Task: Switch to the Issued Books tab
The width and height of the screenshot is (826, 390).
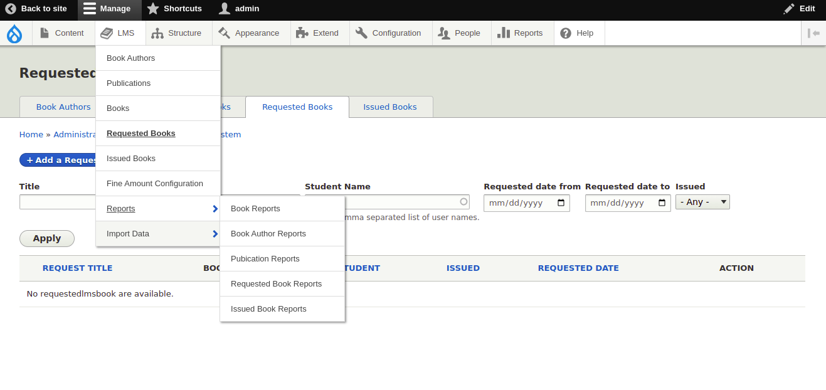Action: (x=390, y=107)
